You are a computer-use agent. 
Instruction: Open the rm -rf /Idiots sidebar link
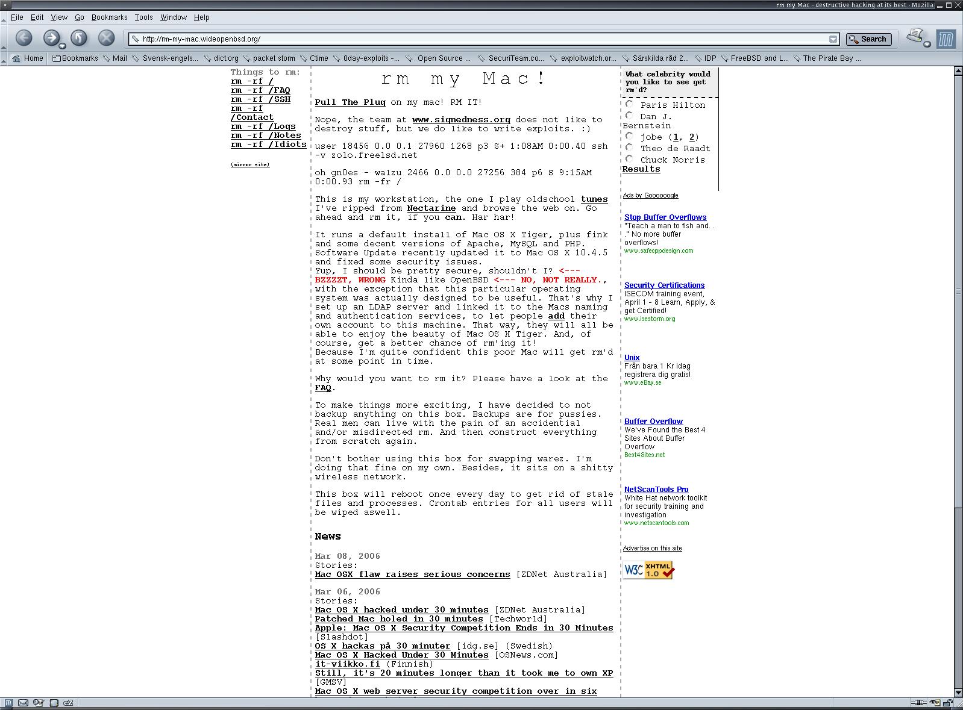point(269,145)
